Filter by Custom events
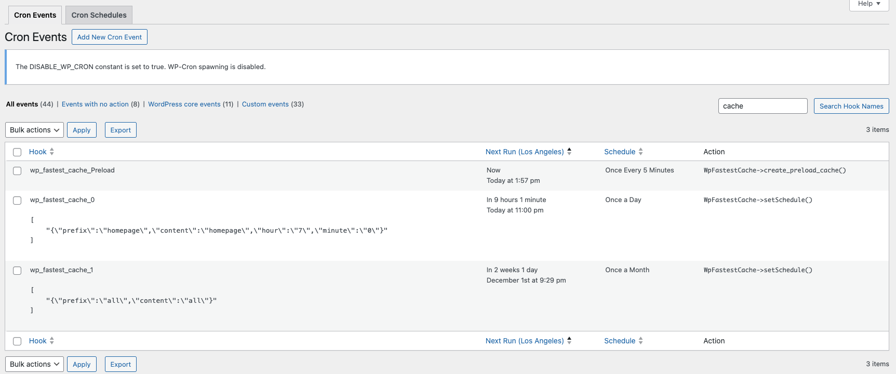The height and width of the screenshot is (374, 896). [x=265, y=104]
